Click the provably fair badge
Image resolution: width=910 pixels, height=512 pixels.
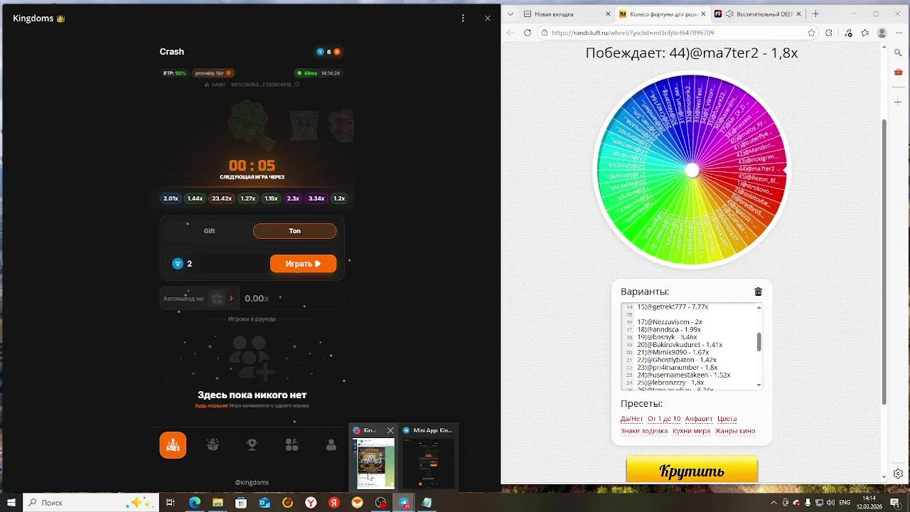(213, 73)
